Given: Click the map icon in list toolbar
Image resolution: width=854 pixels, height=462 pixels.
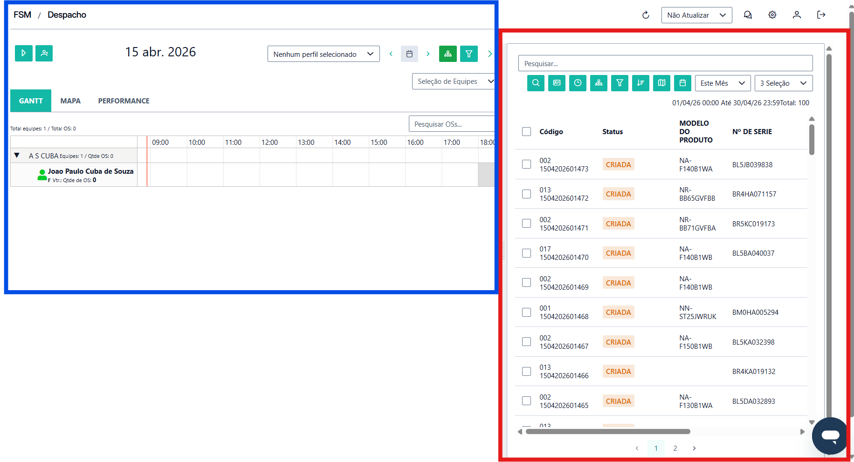Looking at the screenshot, I should (661, 83).
